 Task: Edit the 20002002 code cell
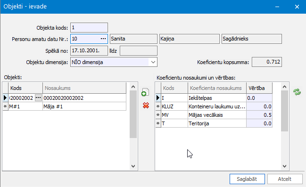coord(22,98)
